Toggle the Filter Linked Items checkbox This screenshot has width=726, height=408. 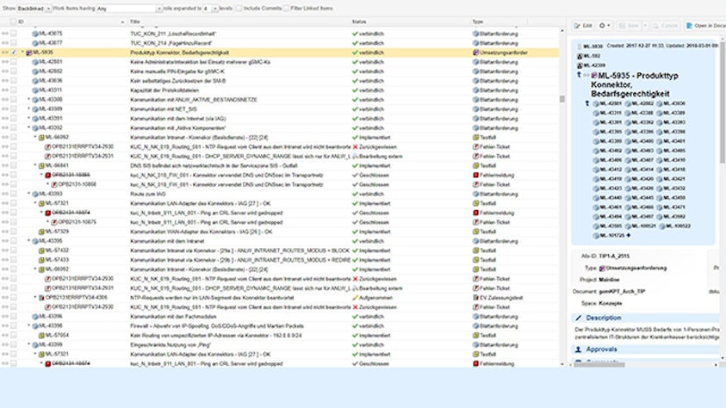click(x=286, y=9)
